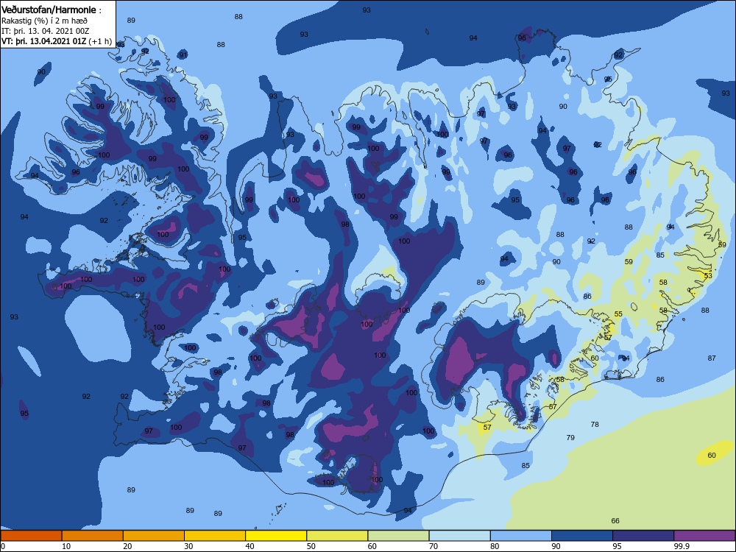736x552 pixels.
Task: Click the 10 legend tick label
Action: (66, 546)
